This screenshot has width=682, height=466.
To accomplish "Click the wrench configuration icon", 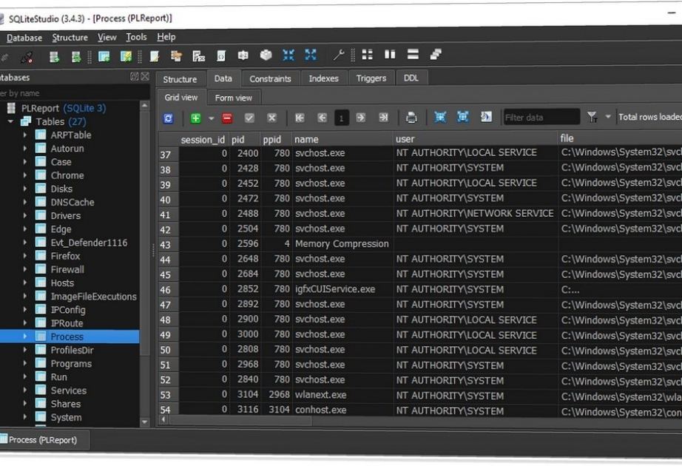I will pyautogui.click(x=338, y=55).
